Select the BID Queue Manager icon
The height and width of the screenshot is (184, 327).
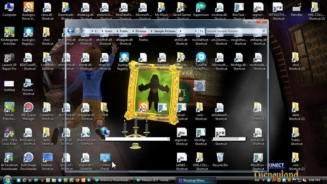pos(28,112)
